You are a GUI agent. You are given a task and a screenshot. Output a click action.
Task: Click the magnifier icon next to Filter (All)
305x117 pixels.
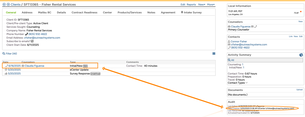pyautogui.click(x=4, y=54)
